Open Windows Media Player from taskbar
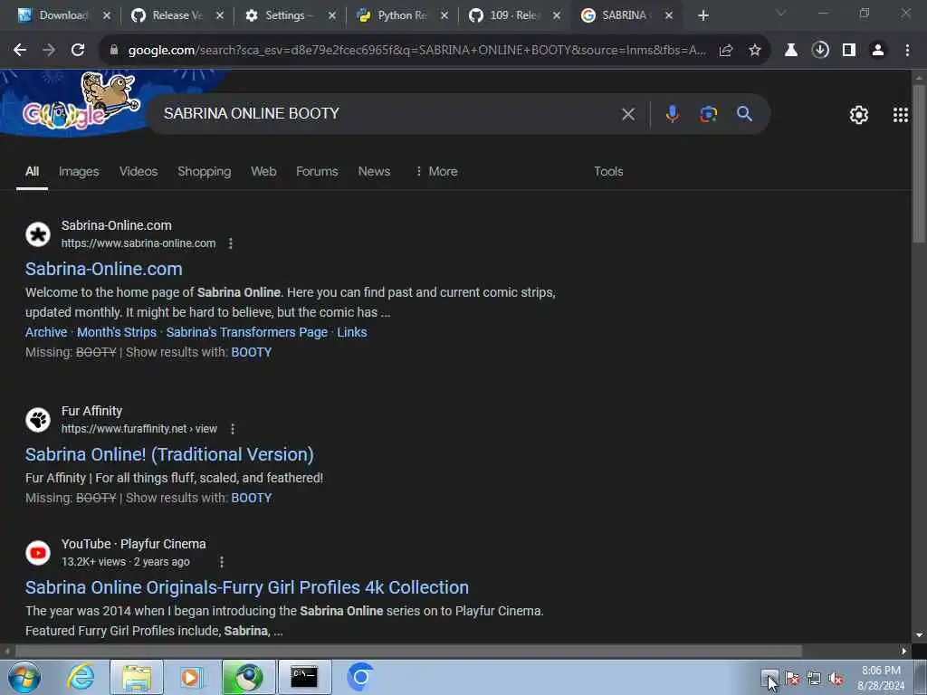This screenshot has height=695, width=927. pos(191,677)
